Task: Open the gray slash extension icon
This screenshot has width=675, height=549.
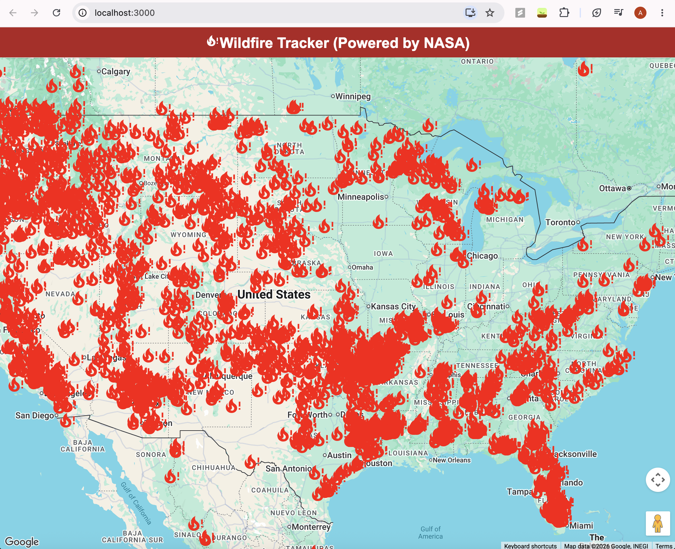Action: tap(520, 13)
